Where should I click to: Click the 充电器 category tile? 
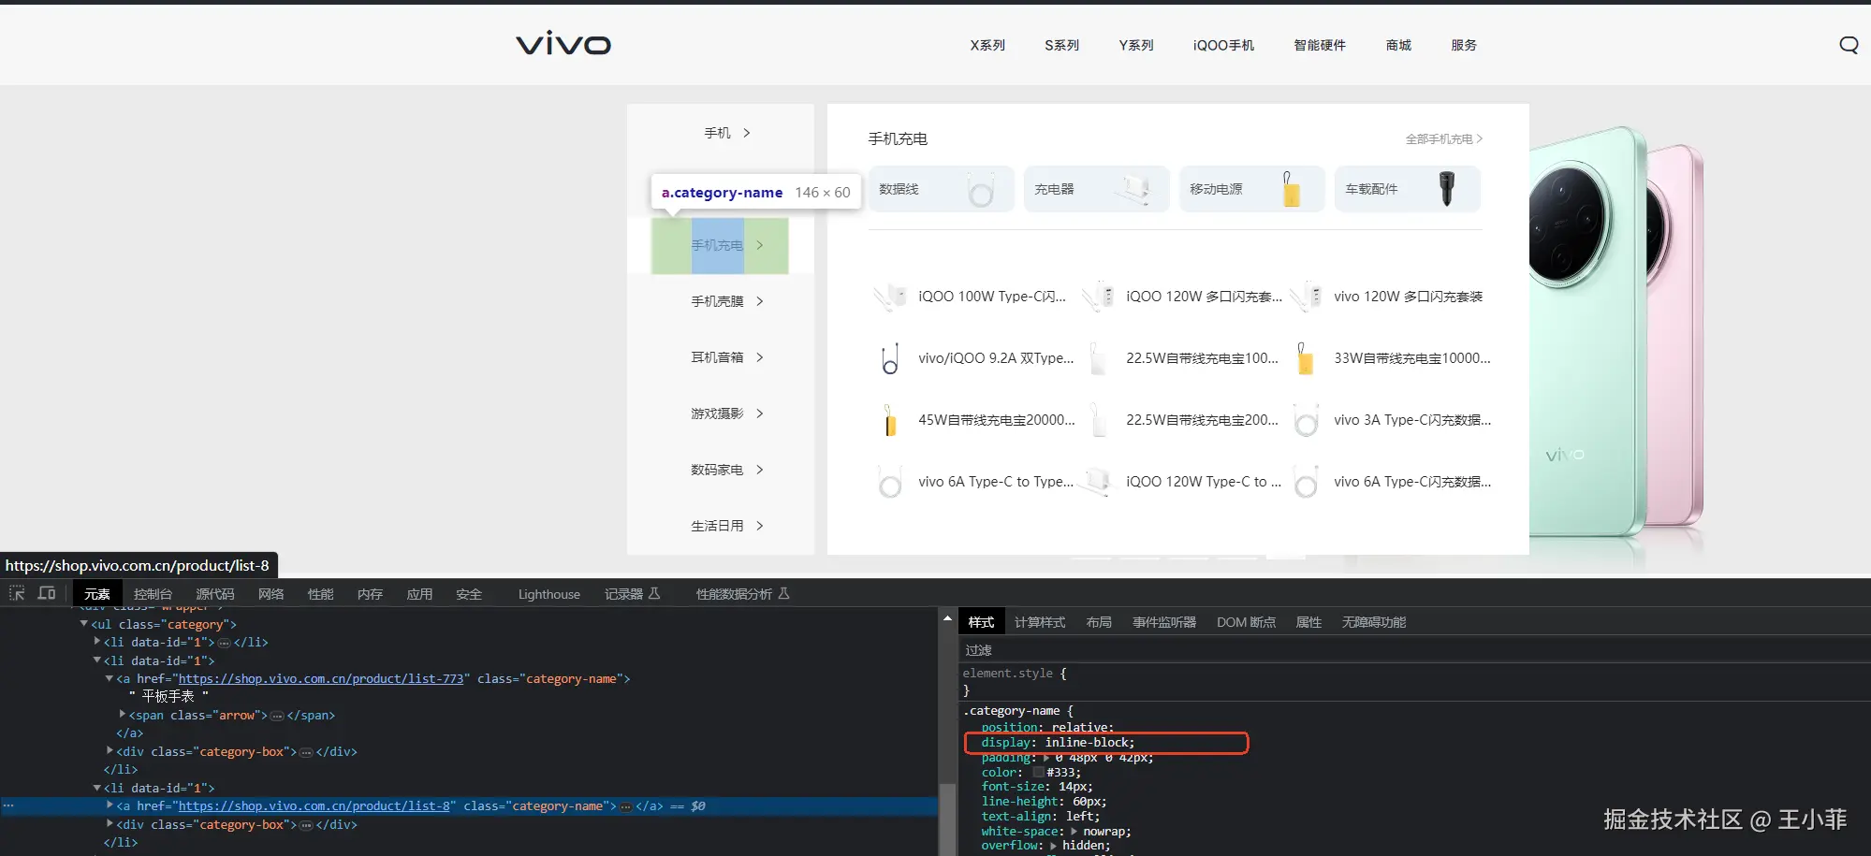click(1096, 189)
